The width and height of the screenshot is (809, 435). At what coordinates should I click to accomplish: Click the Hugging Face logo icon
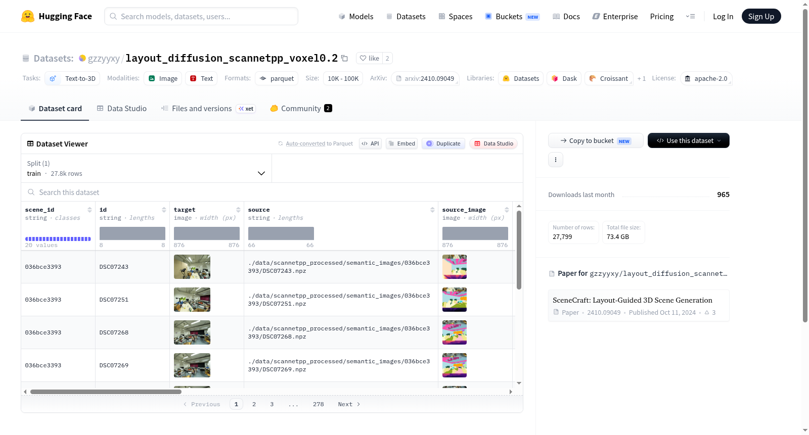[x=28, y=16]
